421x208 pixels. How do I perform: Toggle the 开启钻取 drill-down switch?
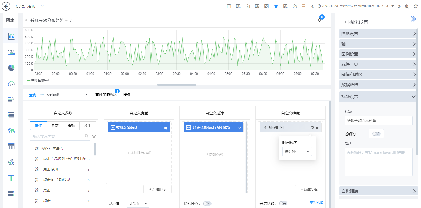(x=283, y=203)
